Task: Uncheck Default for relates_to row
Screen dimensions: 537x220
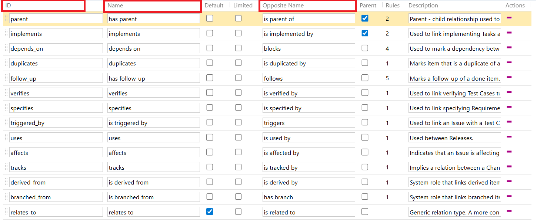Action: coord(210,211)
